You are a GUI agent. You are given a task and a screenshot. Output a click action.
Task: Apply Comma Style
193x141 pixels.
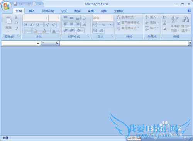110,25
